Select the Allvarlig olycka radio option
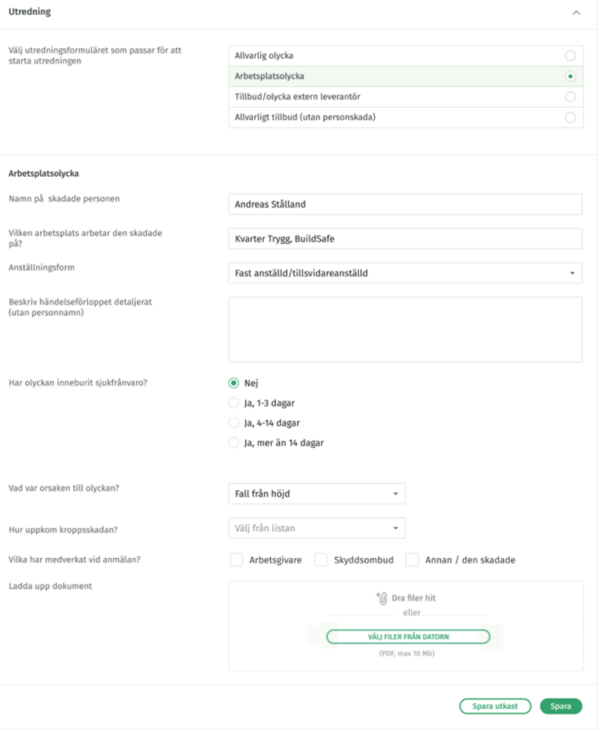The height and width of the screenshot is (731, 604). tap(570, 56)
